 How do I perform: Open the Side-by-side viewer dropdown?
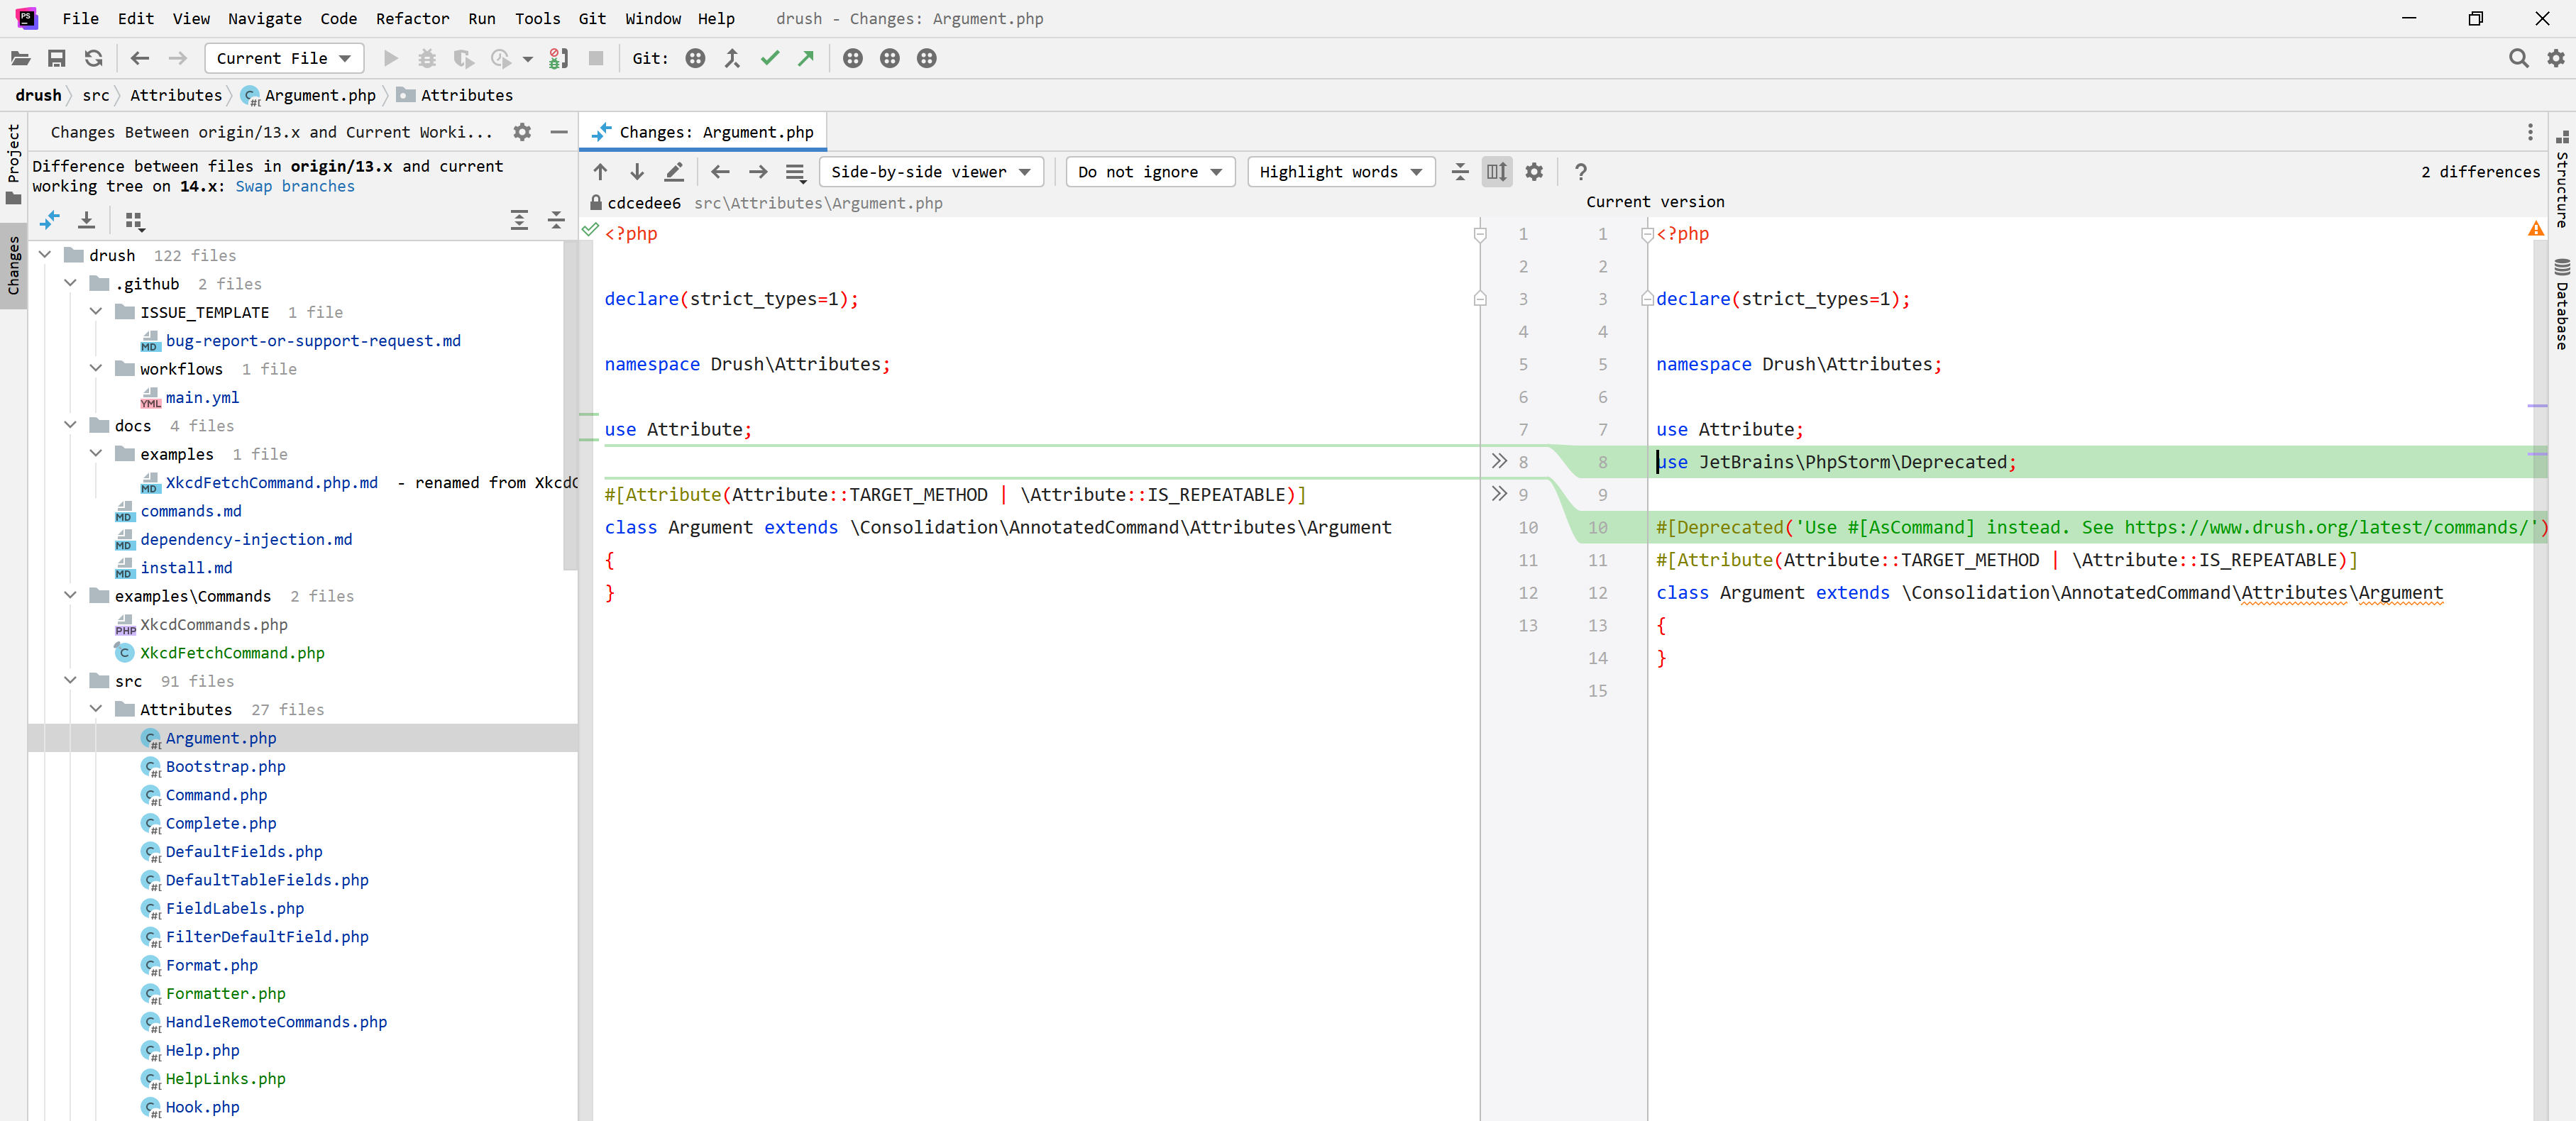931,172
